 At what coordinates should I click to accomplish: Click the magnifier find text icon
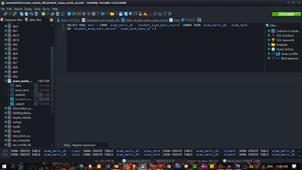(131, 14)
